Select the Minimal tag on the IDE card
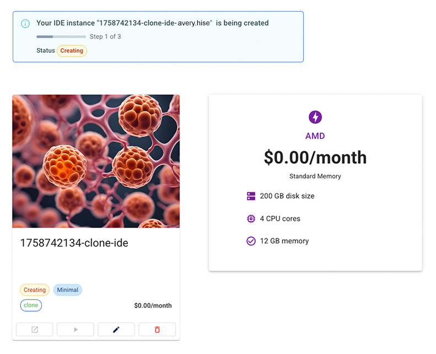 pos(68,290)
